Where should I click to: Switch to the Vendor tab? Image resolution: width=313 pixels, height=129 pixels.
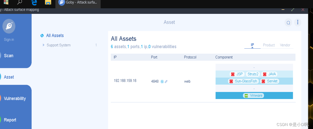pos(285,45)
